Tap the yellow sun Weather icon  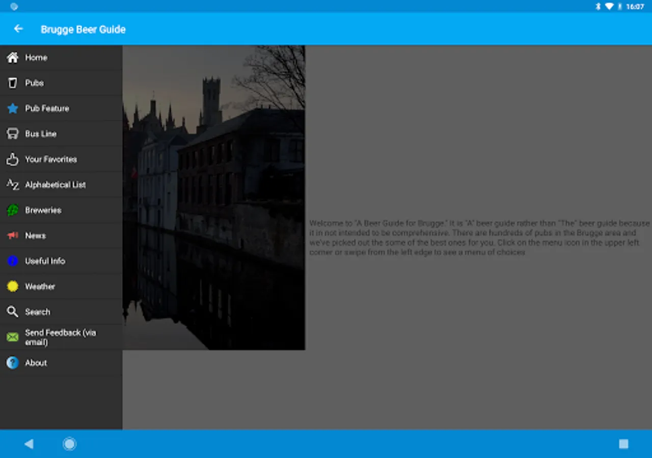click(13, 287)
